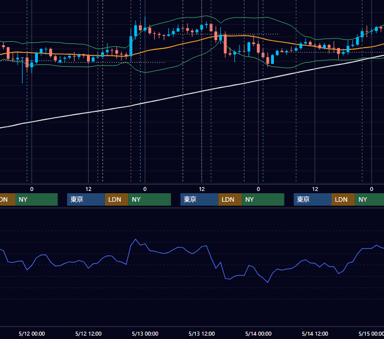Screen dimensions: 384x339
Task: Click the large red candle after 5/13 12:00
Action: click(225, 44)
